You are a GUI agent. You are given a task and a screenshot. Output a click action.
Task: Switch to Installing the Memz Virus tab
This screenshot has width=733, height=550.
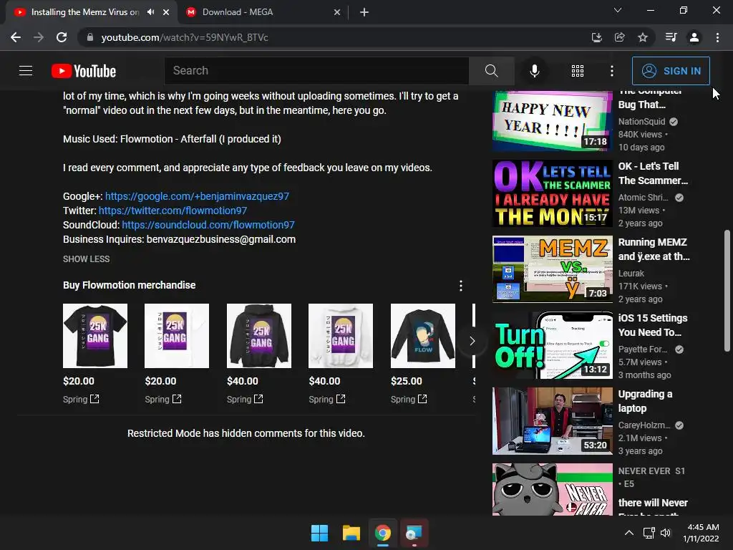(85, 12)
